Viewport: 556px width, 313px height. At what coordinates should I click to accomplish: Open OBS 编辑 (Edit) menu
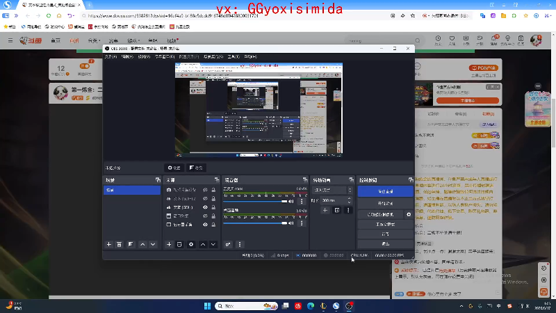127,57
